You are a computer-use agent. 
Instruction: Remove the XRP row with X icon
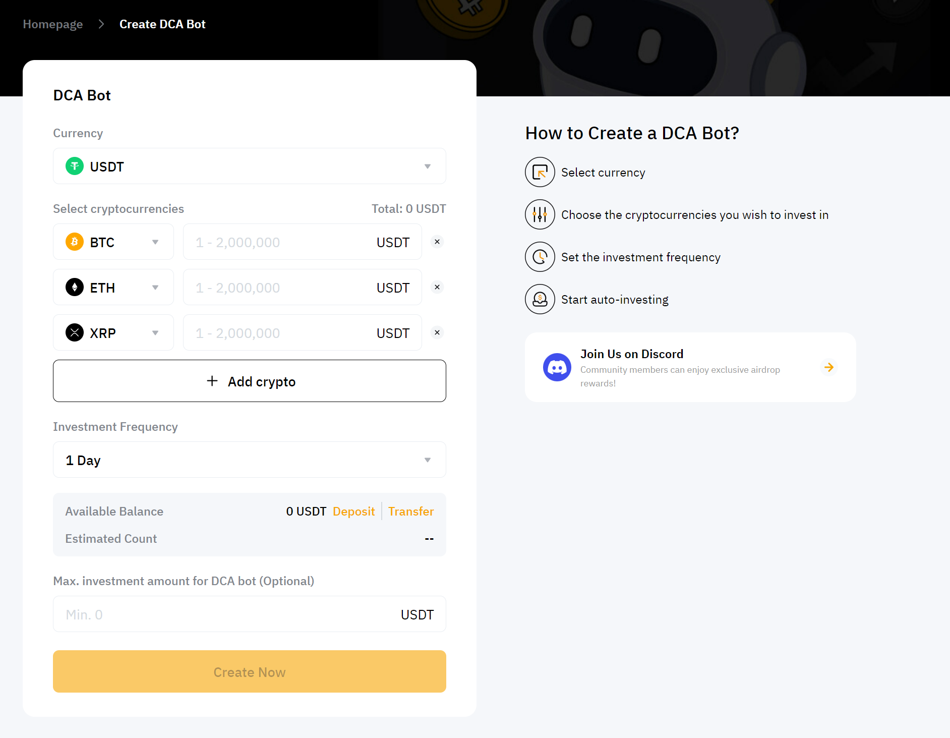click(437, 332)
